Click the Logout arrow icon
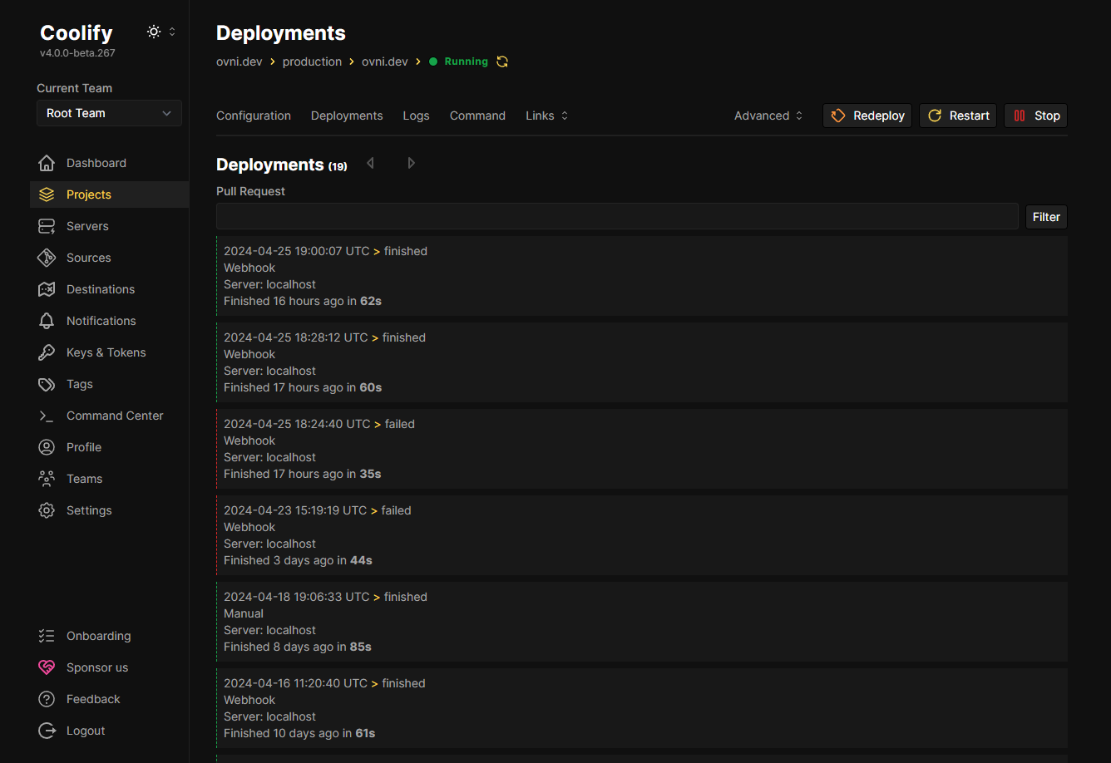 (x=47, y=731)
